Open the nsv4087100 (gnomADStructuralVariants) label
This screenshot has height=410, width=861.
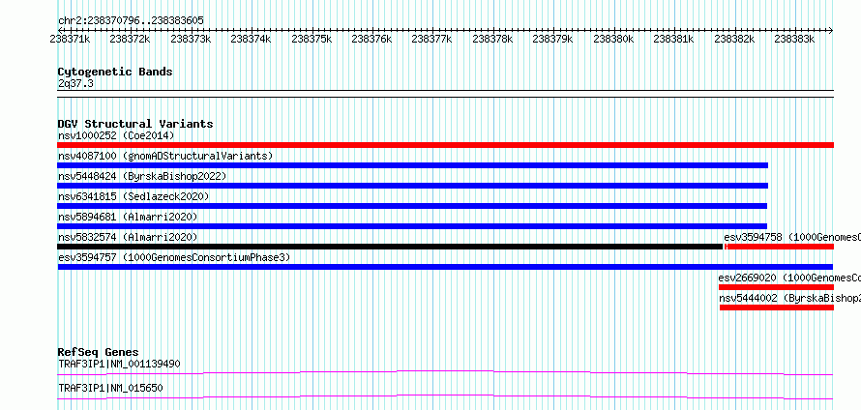tap(165, 156)
